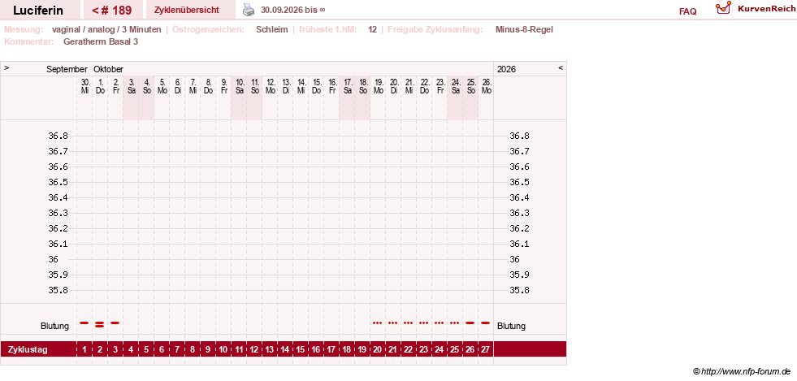This screenshot has height=381, width=797.
Task: Click the Zyklustag row label
Action: coord(28,349)
